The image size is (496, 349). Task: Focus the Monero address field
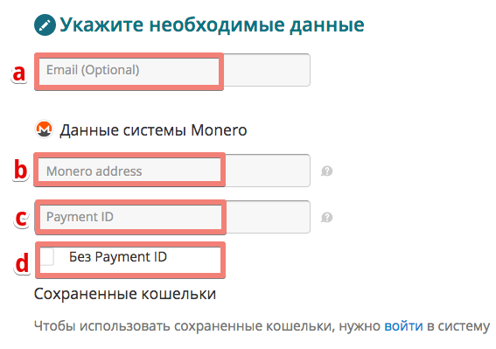172,171
